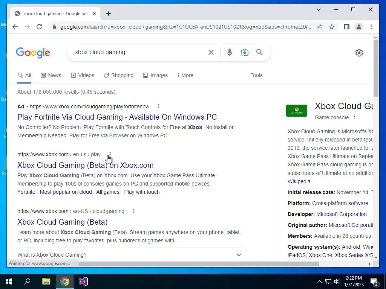View site information lock icon
This screenshot has width=386, height=289.
pos(54,27)
